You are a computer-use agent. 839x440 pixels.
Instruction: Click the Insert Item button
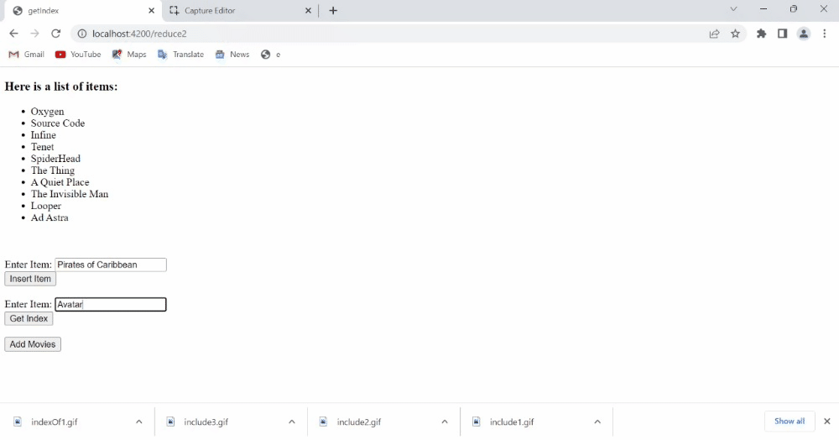tap(30, 279)
